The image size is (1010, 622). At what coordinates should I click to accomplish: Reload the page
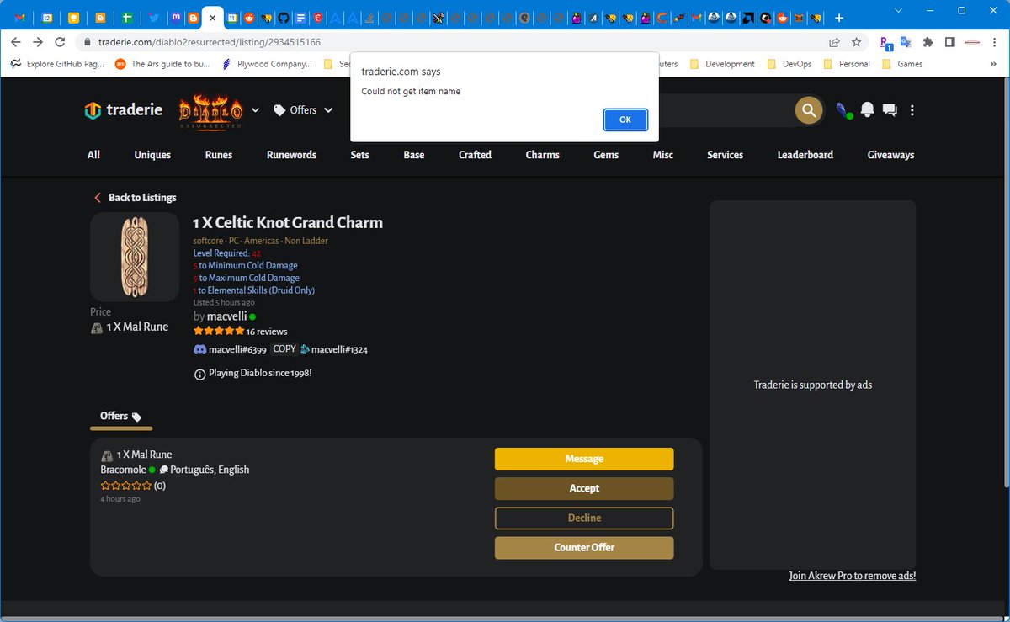point(60,42)
